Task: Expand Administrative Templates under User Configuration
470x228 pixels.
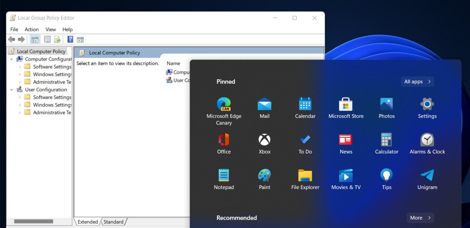Action: [20, 112]
